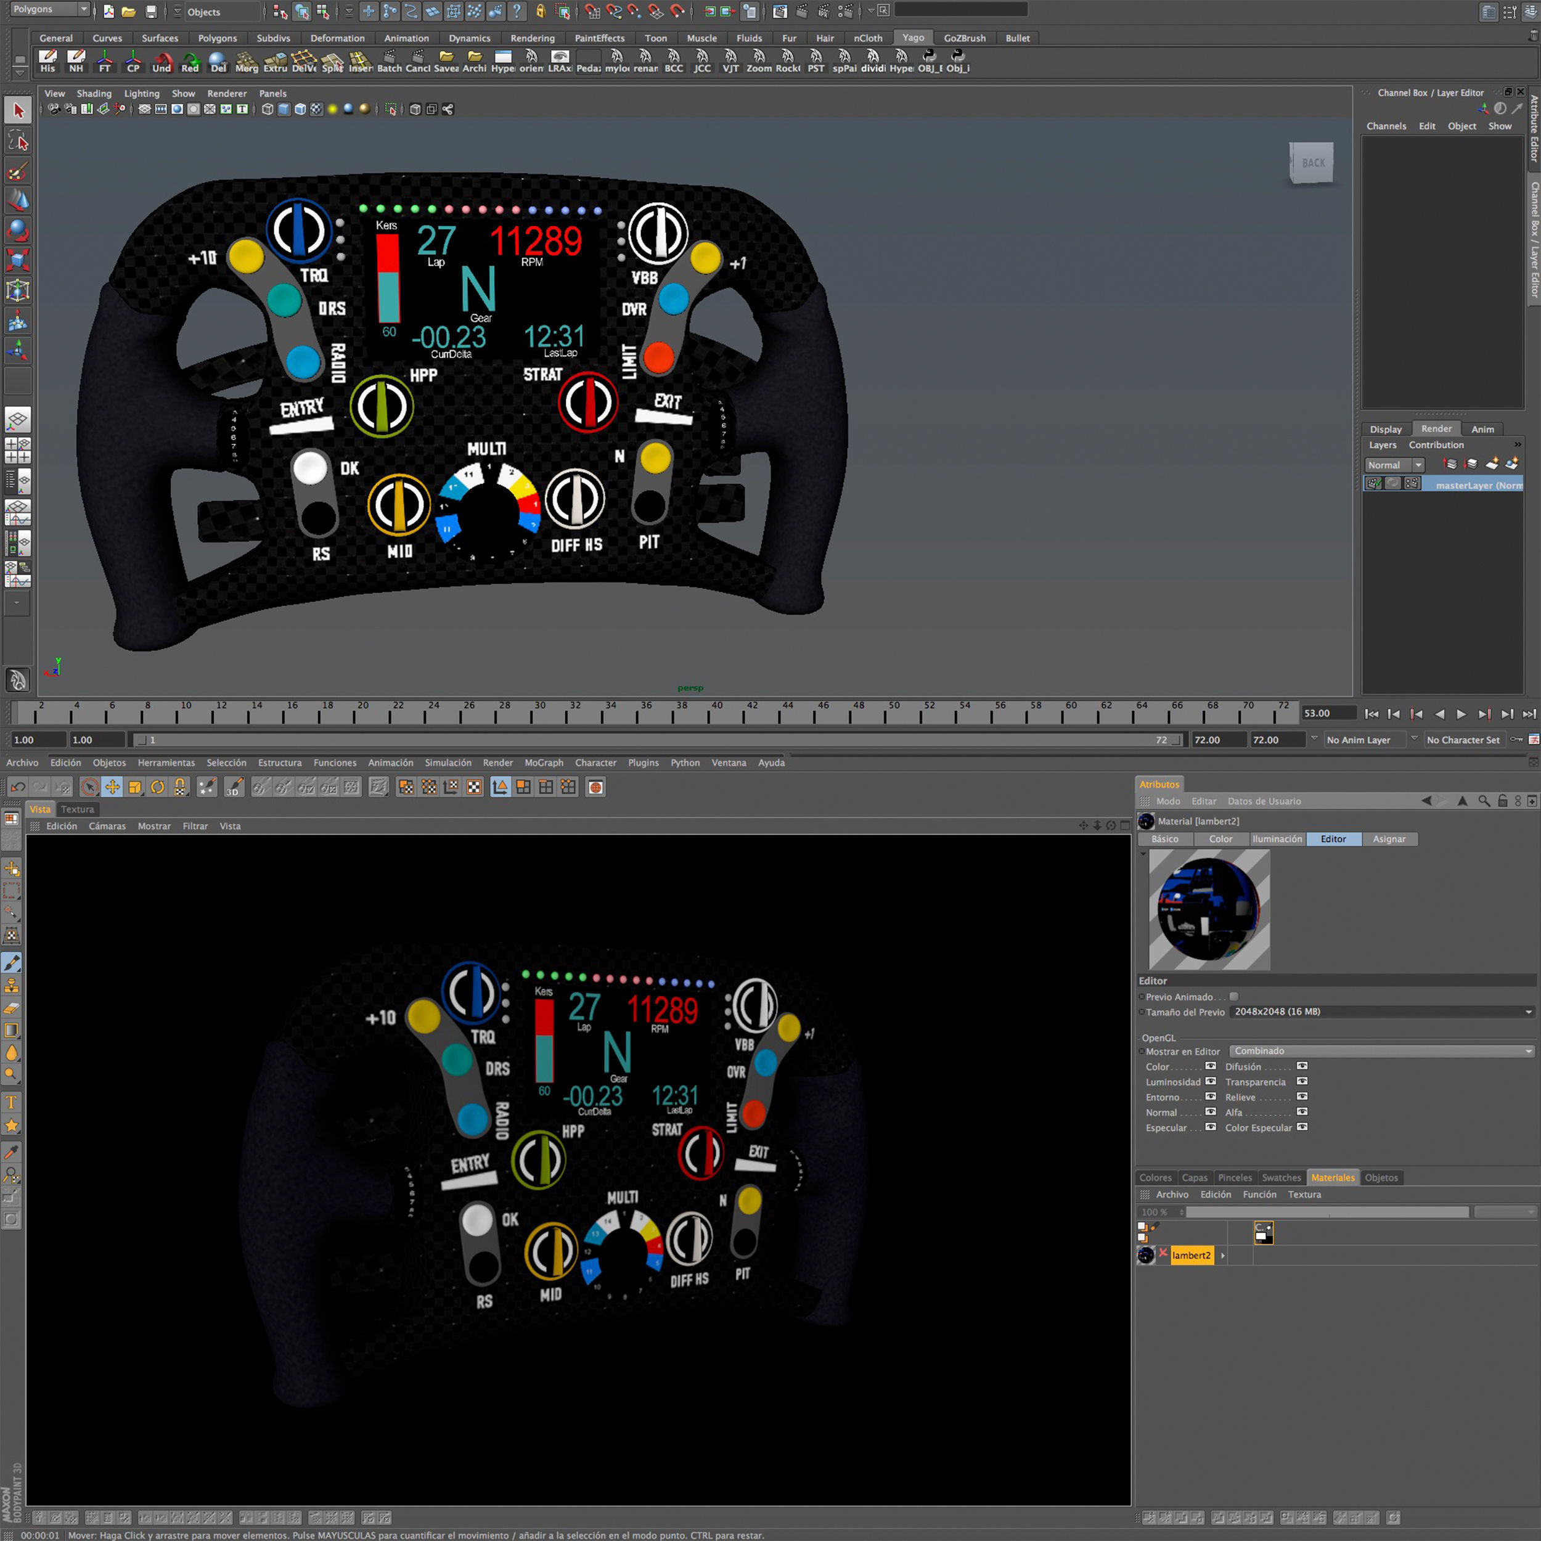Click the material size slider bar
1541x1541 pixels.
coord(1327,1212)
